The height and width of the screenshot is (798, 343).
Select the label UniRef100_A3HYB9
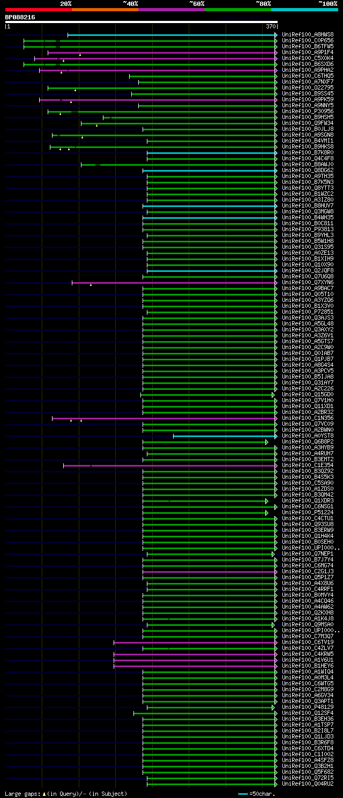[308, 448]
